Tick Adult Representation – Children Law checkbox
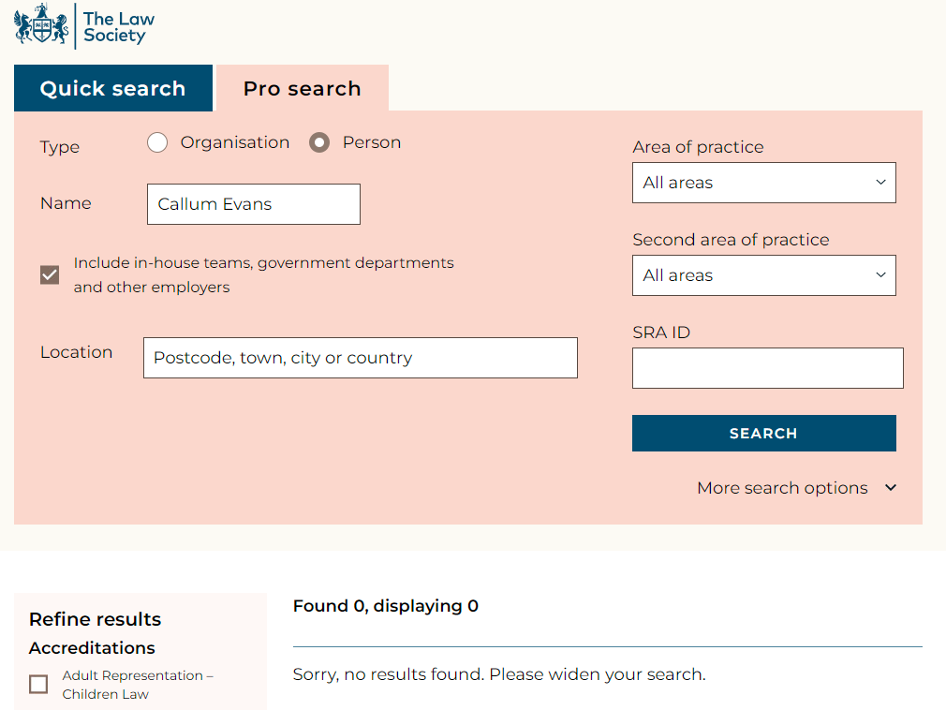 [38, 684]
